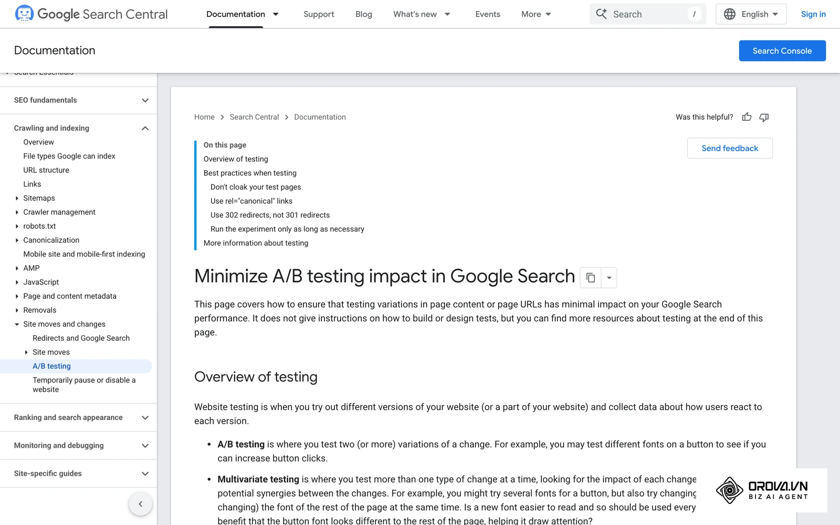Click the Sign in link
Screen dimensions: 840x525
point(813,14)
